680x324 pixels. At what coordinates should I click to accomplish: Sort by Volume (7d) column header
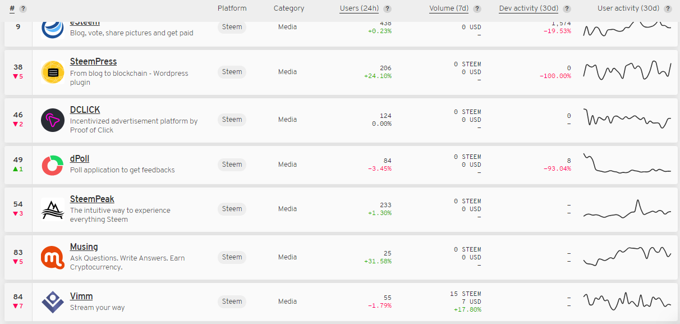449,8
